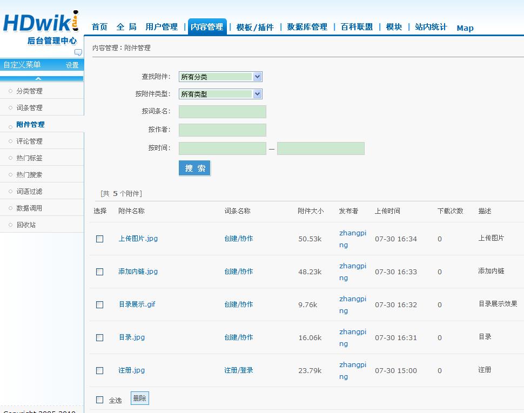Open 分类管理 in sidebar
This screenshot has width=524, height=413.
pos(29,91)
